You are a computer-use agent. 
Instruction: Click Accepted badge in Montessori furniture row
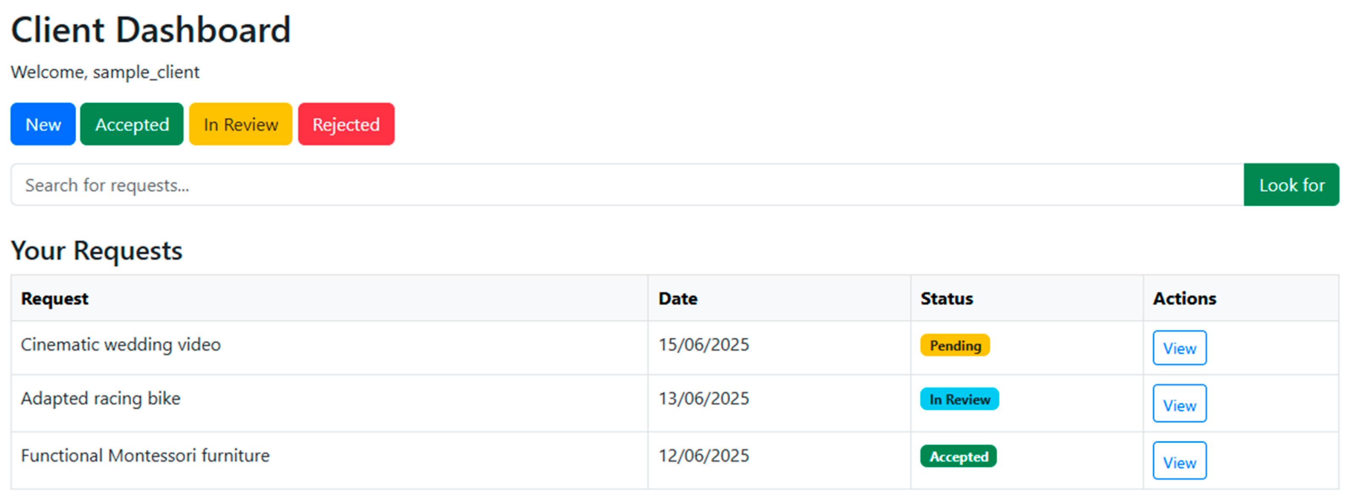[958, 457]
